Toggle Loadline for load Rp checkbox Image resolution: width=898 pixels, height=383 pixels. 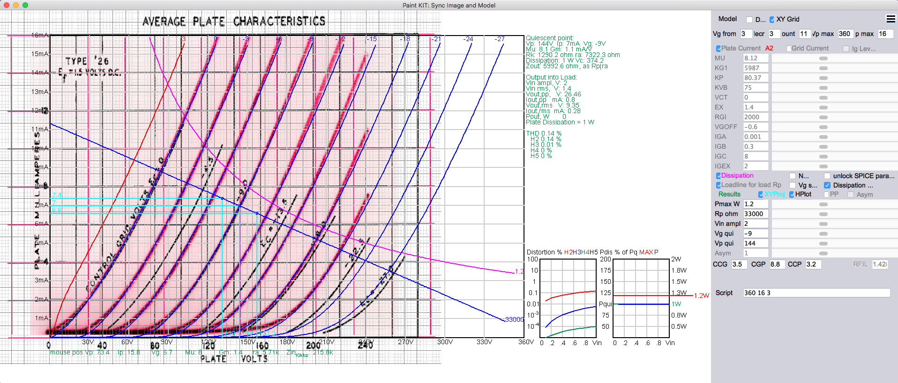coord(718,185)
